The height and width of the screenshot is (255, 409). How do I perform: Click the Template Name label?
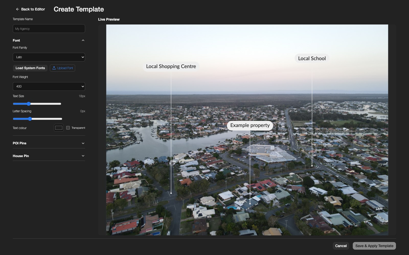click(x=23, y=19)
